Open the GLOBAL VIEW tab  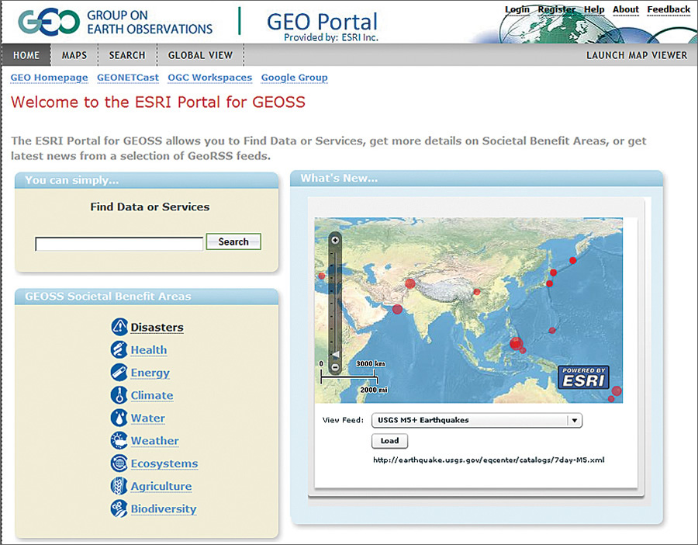coord(200,55)
